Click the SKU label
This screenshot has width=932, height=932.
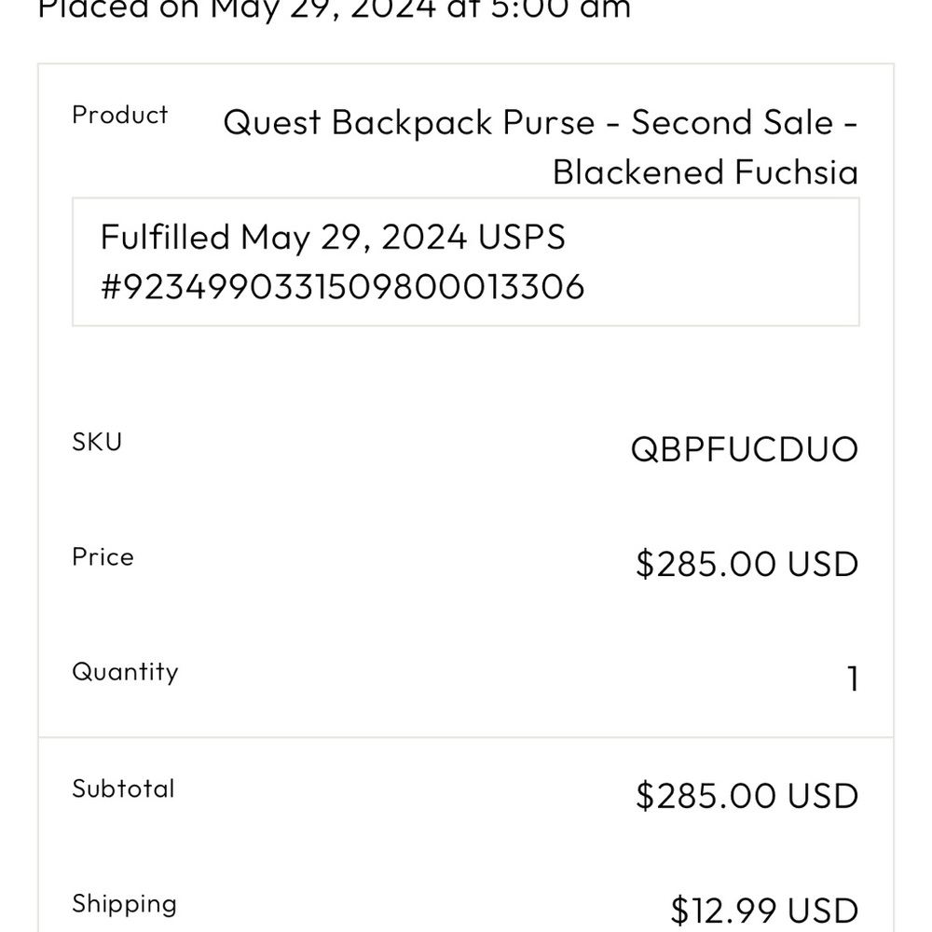(97, 442)
